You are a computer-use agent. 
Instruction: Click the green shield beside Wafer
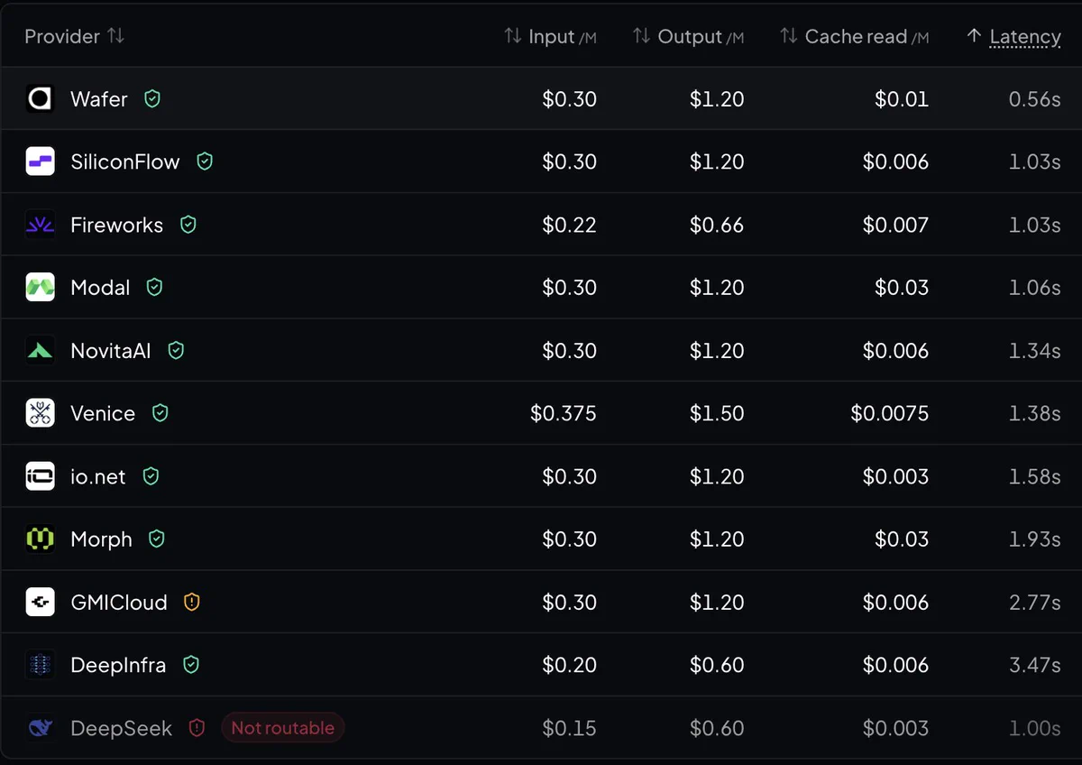tap(152, 98)
